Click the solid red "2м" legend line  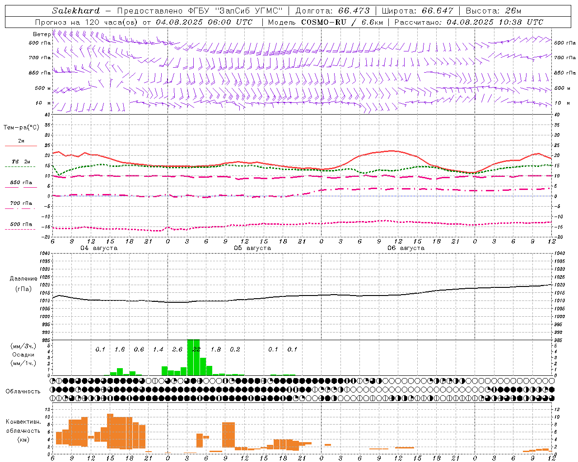(x=21, y=146)
